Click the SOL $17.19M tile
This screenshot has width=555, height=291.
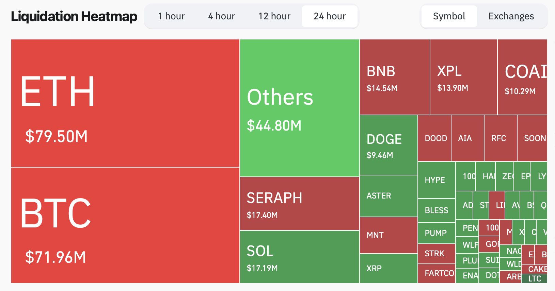tap(299, 257)
